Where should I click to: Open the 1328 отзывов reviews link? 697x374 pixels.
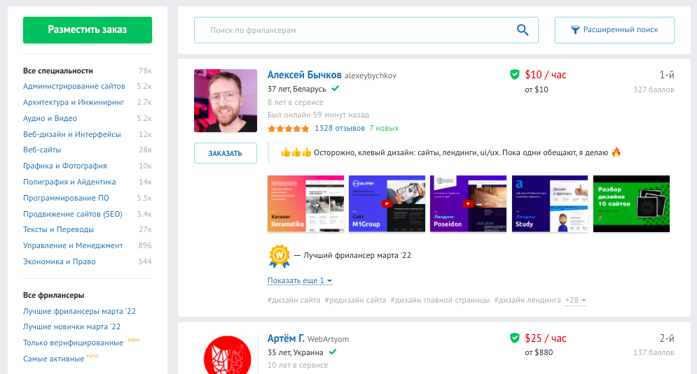click(340, 128)
